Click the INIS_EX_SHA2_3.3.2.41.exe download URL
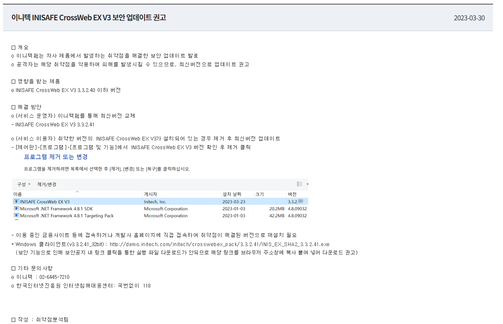This screenshot has width=503, height=324. click(x=219, y=244)
